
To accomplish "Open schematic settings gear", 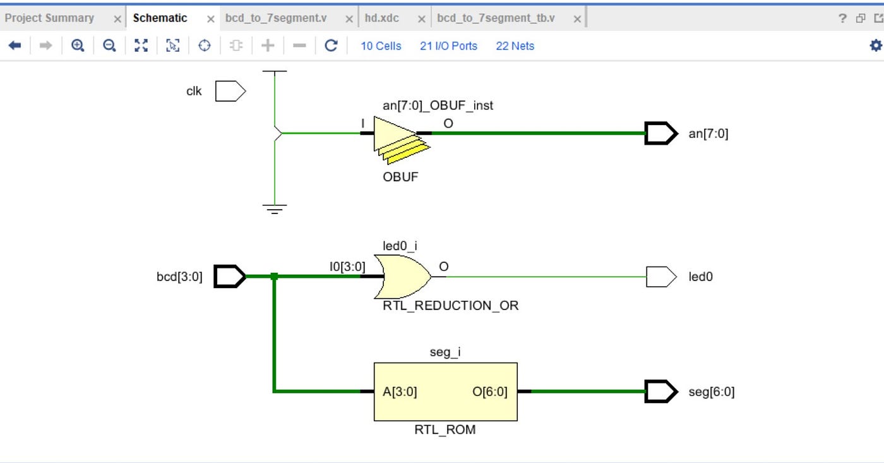I will tap(875, 45).
